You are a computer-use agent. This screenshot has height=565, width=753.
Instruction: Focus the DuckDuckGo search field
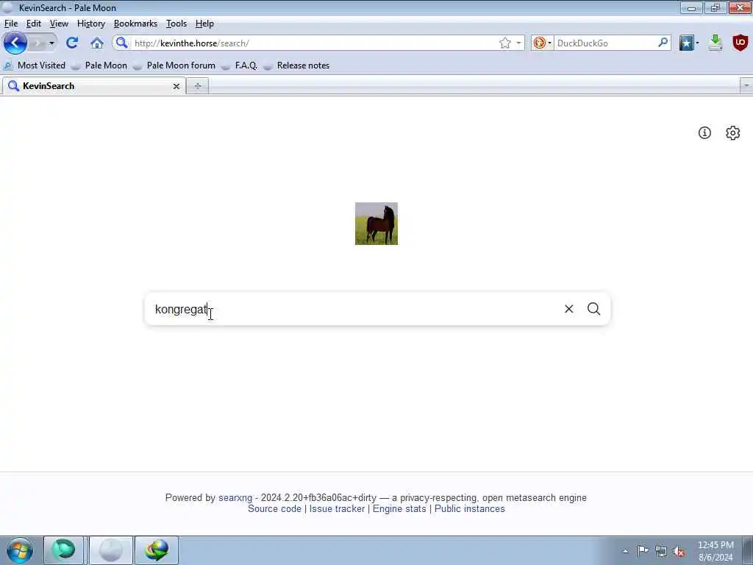point(606,43)
